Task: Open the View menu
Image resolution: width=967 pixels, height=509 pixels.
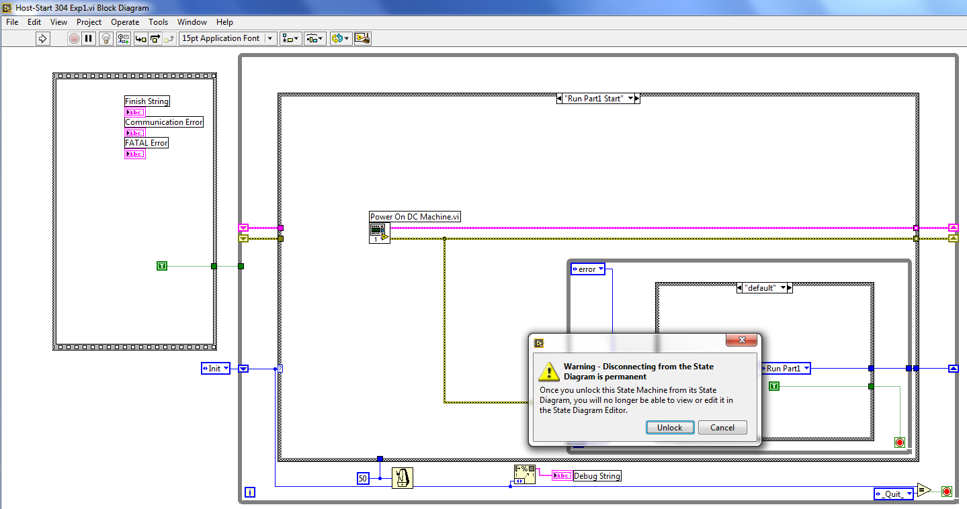Action: click(x=59, y=22)
